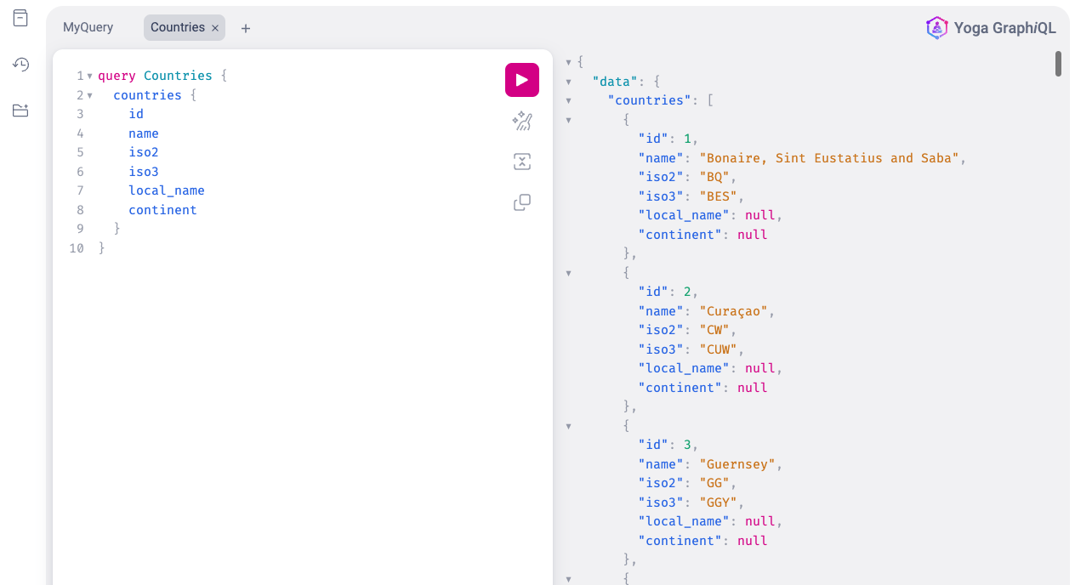Fold the "countries" array in response
Viewport: 1075px width, 585px height.
(x=569, y=100)
